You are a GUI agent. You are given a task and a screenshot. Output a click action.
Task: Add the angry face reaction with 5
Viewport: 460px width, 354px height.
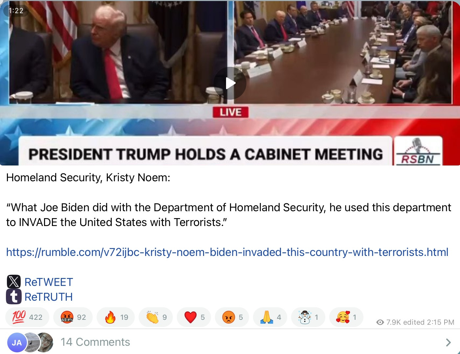(232, 317)
